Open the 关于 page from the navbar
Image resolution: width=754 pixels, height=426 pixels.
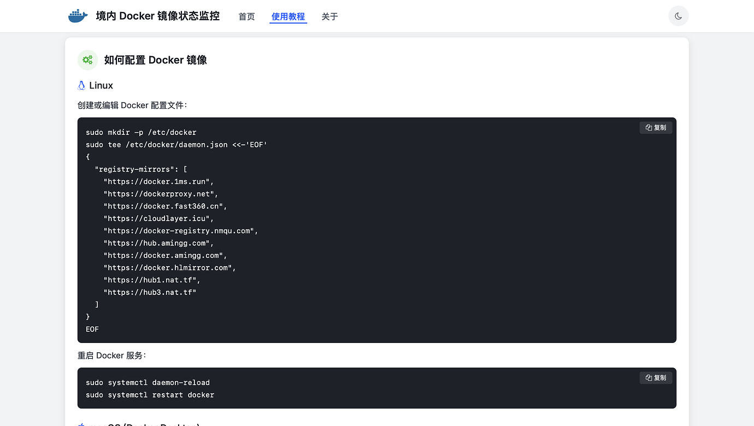[329, 16]
